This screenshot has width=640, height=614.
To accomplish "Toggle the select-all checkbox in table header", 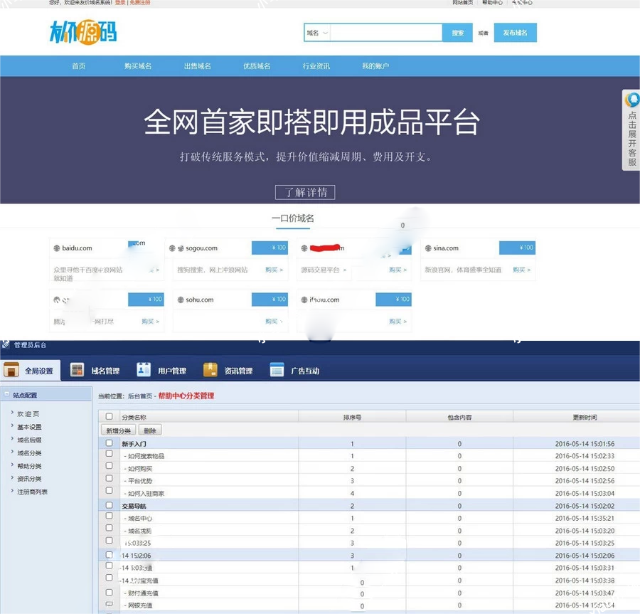I will (109, 417).
